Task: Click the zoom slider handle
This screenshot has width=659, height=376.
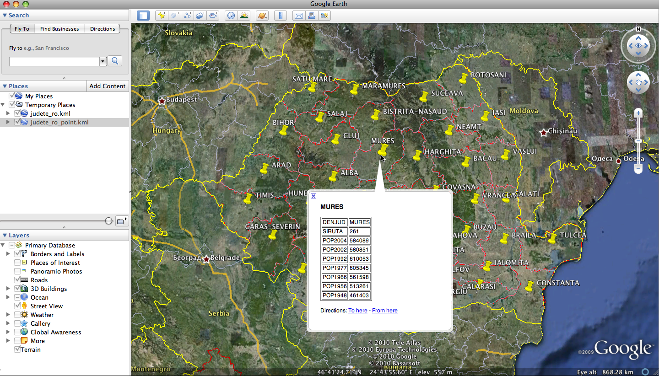Action: (x=638, y=141)
